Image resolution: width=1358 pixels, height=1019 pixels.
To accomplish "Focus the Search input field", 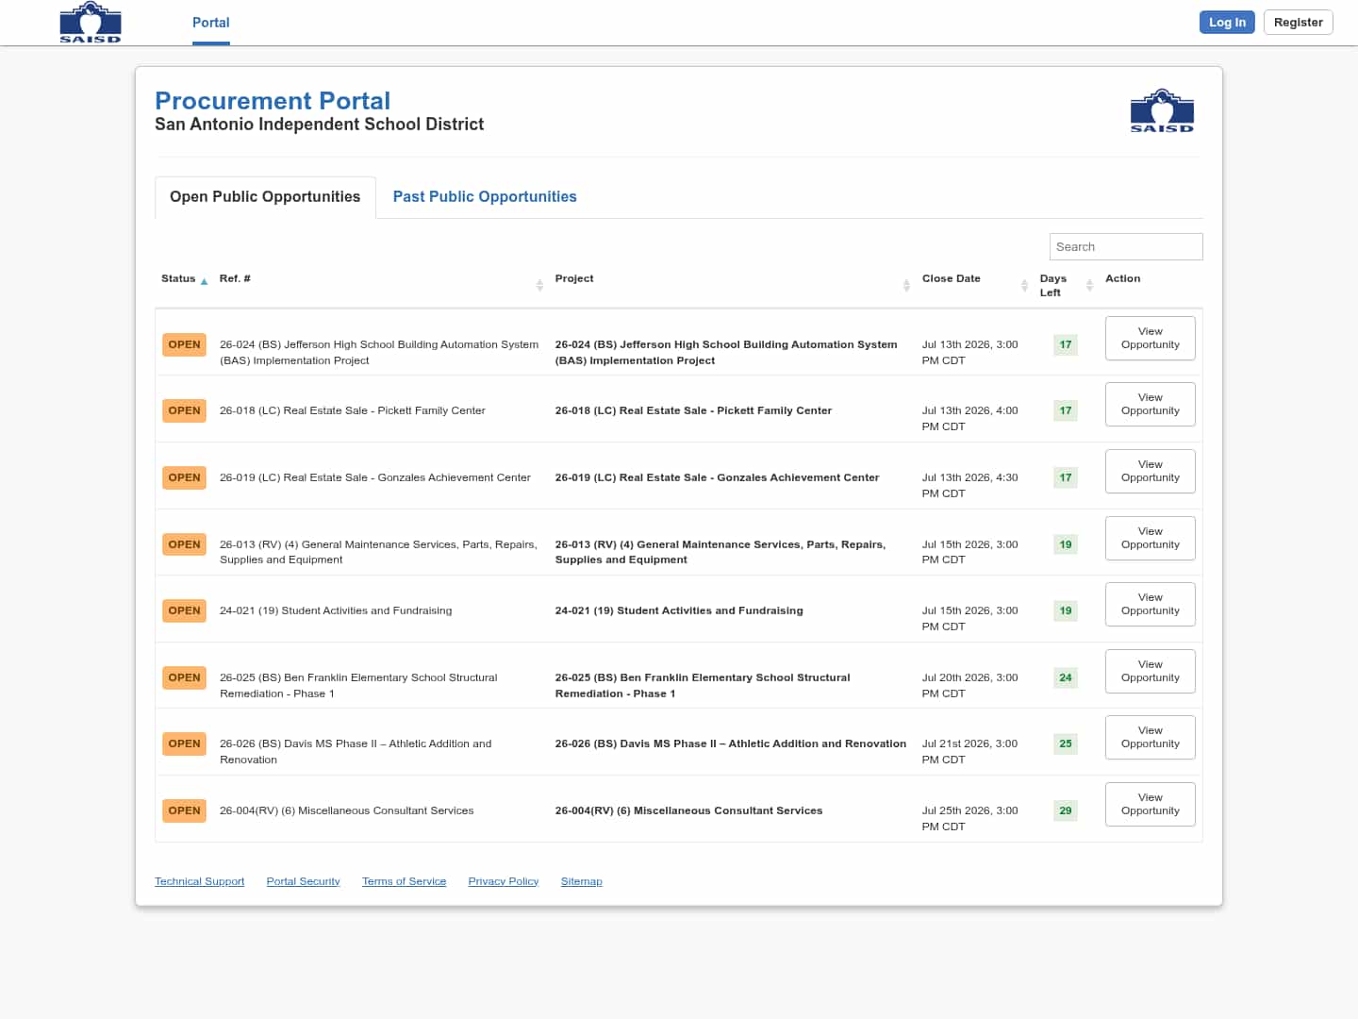I will pos(1126,246).
